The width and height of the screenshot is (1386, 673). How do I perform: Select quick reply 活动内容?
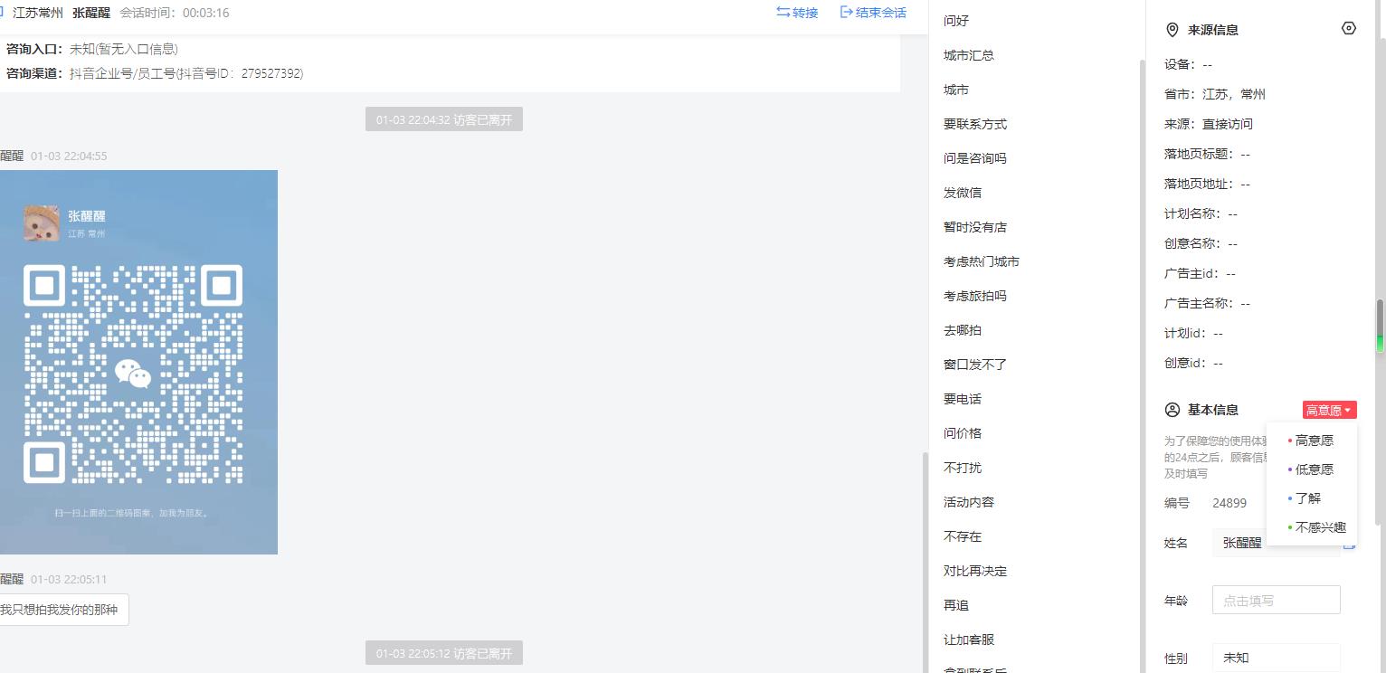tap(969, 502)
